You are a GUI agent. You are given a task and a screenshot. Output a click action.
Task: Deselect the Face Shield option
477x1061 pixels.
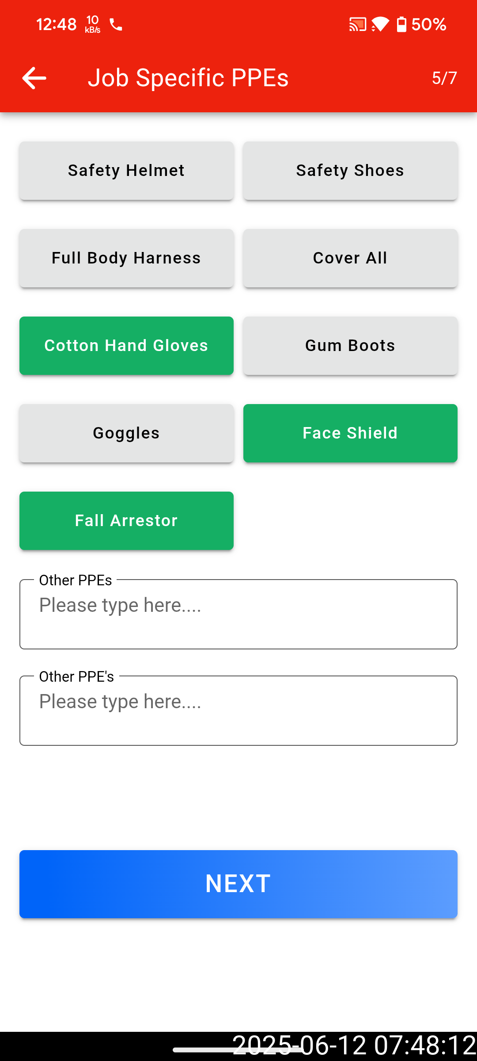click(x=350, y=433)
